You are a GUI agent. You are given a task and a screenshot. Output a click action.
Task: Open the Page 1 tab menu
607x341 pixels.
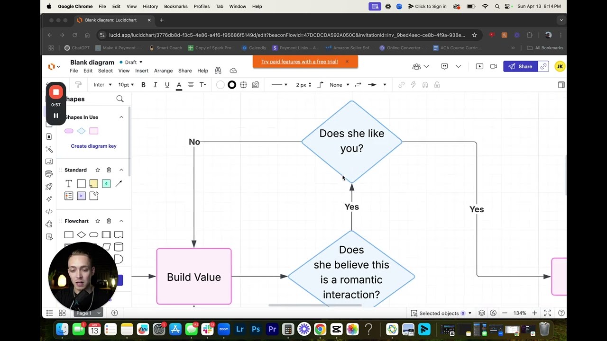point(88,313)
